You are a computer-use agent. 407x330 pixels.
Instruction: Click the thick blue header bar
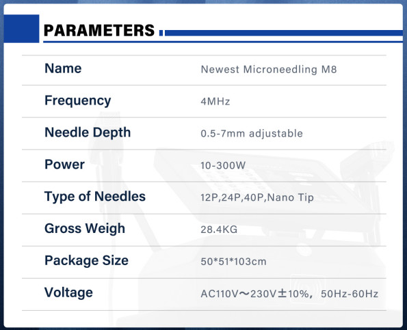pyautogui.click(x=283, y=33)
